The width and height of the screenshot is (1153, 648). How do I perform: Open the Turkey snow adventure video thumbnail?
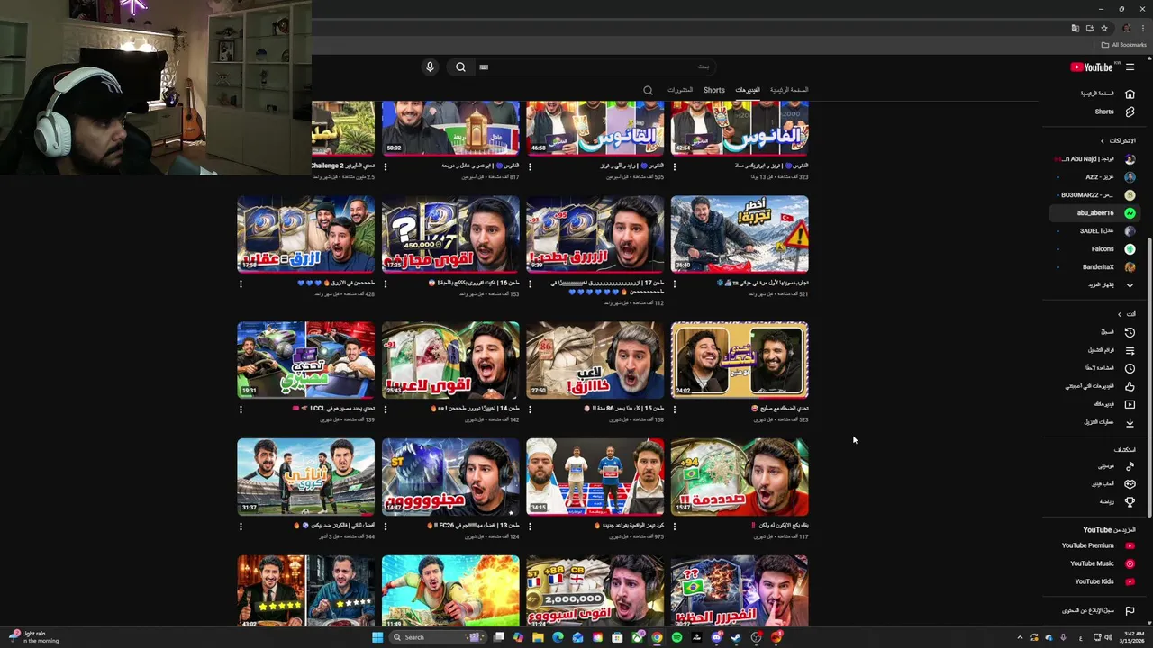(x=740, y=234)
